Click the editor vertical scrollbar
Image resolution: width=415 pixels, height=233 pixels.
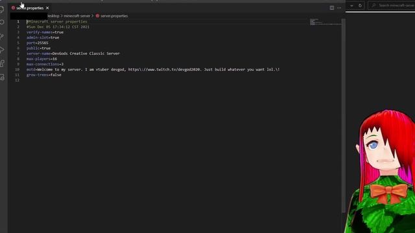(x=344, y=116)
